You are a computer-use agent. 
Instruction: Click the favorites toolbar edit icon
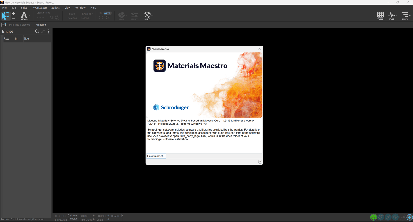coord(4,25)
